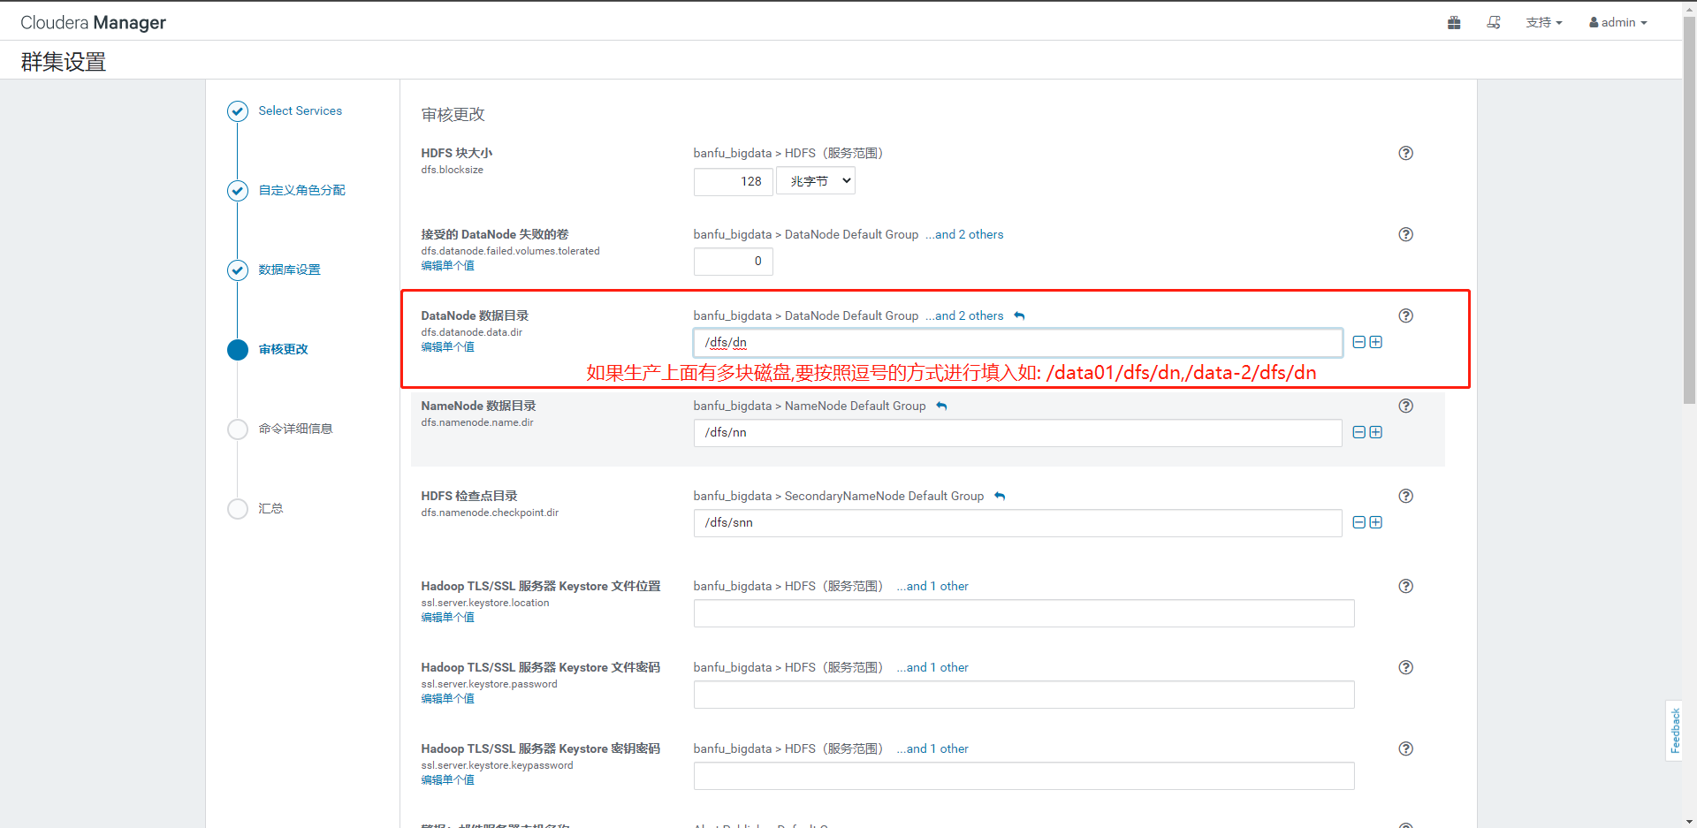Open block size unit dropdown
This screenshot has width=1697, height=828.
[816, 181]
